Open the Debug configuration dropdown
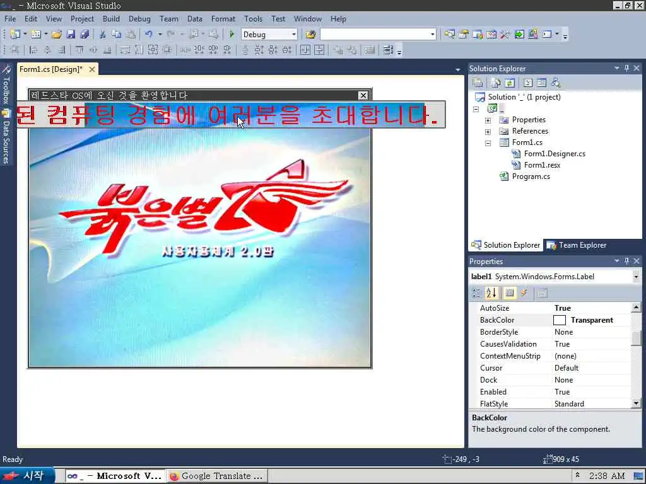The height and width of the screenshot is (484, 646). tap(294, 35)
